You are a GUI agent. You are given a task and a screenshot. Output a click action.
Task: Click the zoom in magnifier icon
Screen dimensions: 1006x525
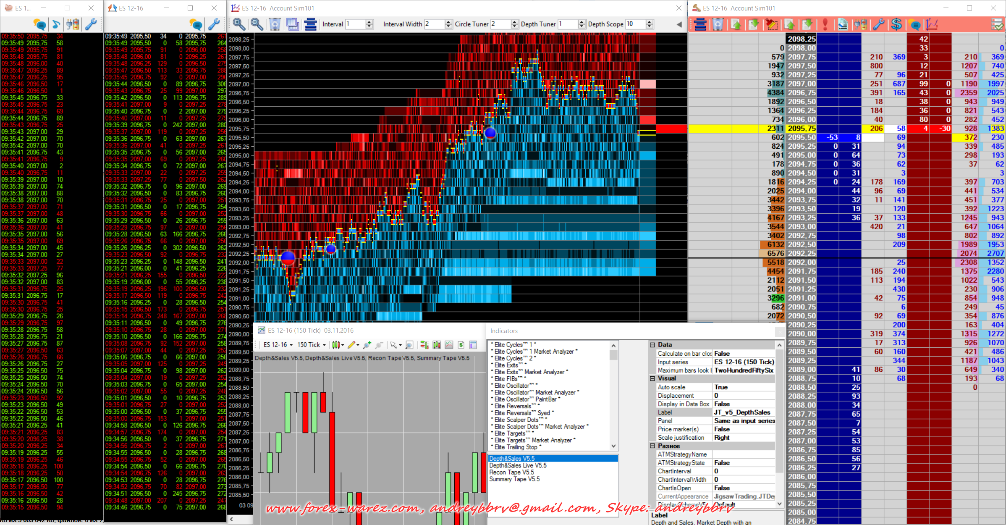[x=239, y=24]
